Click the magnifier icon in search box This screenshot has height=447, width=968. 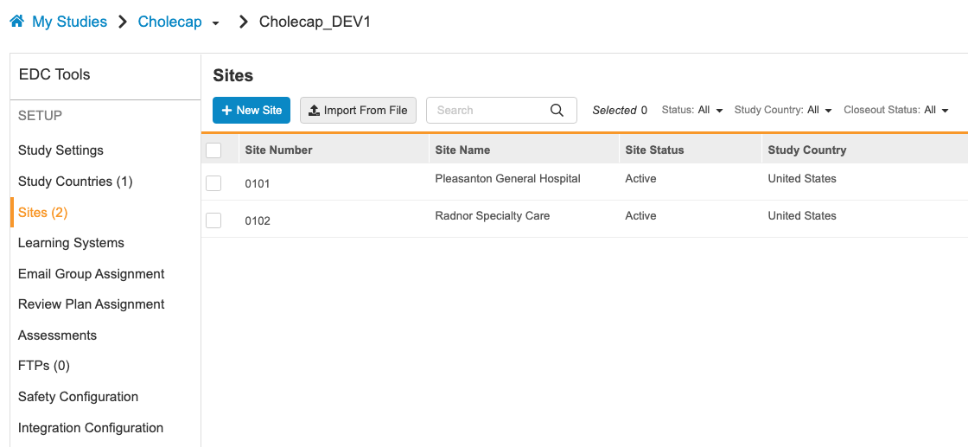tap(557, 110)
